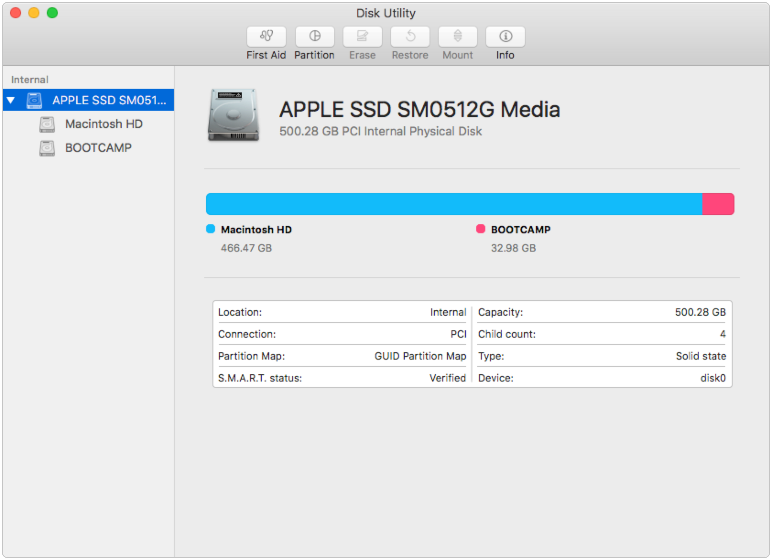
Task: Select APPLE SSD SM051... in the sidebar
Action: [88, 100]
